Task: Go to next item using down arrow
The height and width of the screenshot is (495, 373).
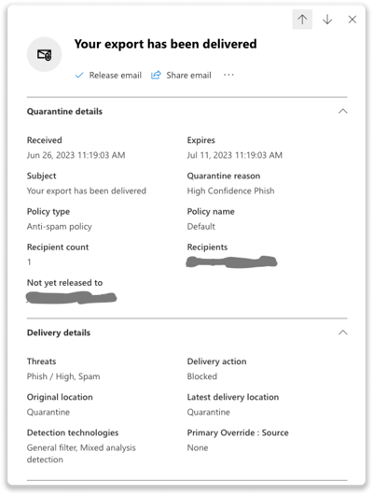Action: pos(327,20)
